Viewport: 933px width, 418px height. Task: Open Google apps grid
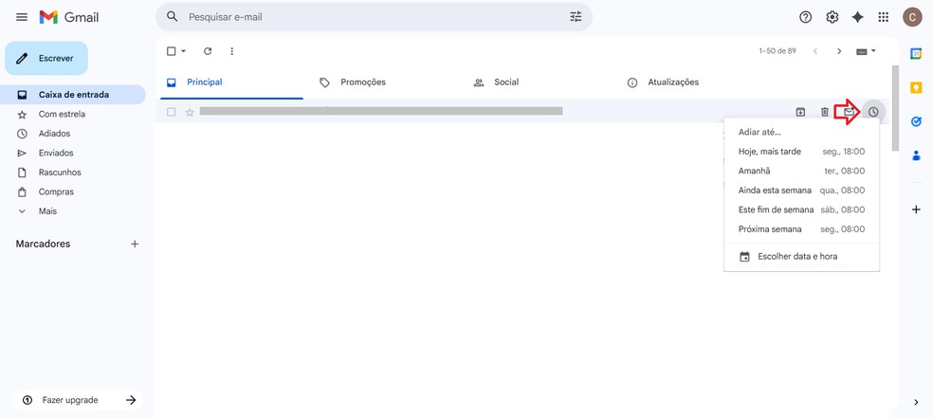[x=883, y=17]
